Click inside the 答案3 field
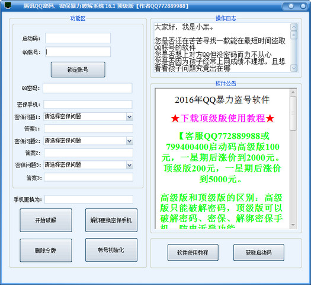Screen dimensions: 311x285 (88, 178)
